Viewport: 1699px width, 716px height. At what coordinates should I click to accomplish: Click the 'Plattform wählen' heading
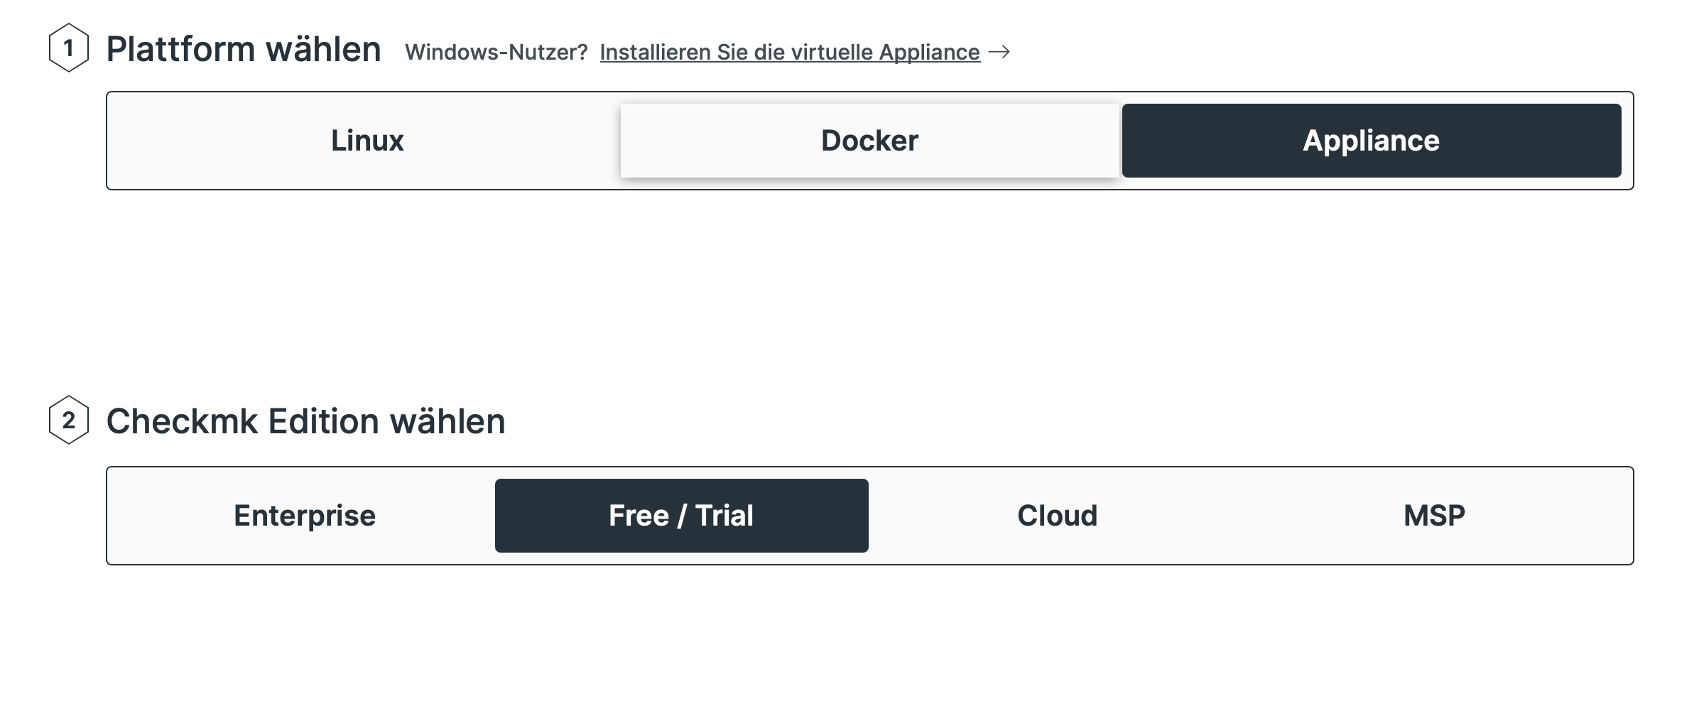pos(244,49)
